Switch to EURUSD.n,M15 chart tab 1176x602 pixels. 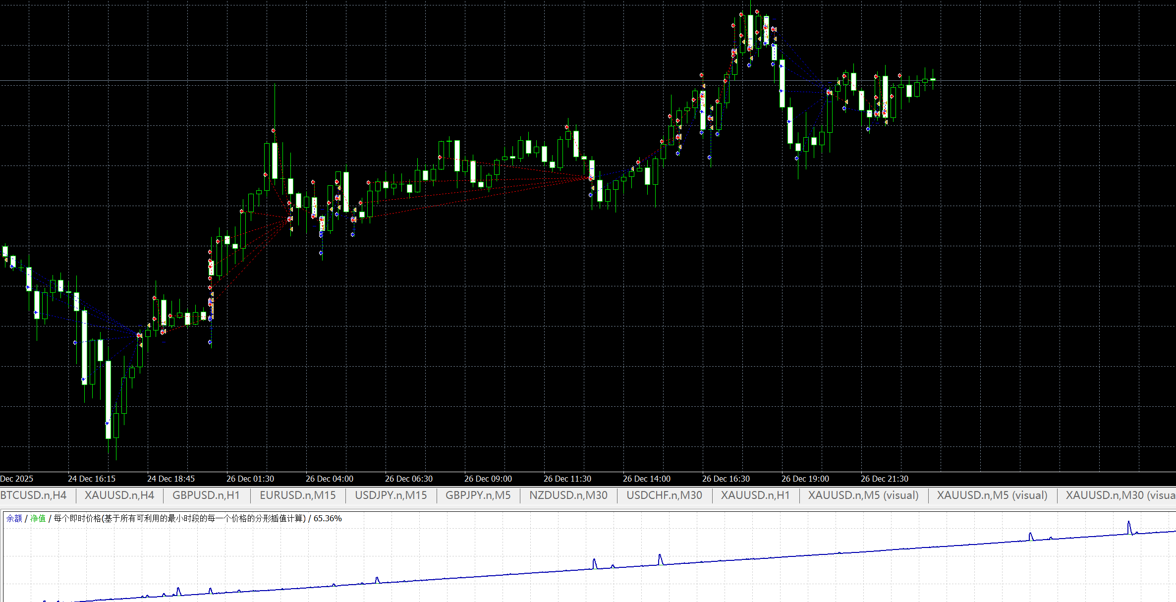click(298, 495)
